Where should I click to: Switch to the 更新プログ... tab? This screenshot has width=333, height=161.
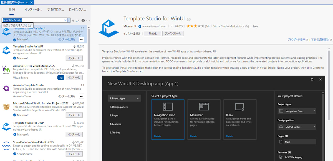click(56, 9)
